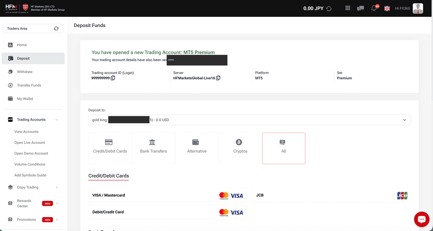Click the Traders Area switch icon
This screenshot has height=231, width=433.
[56, 28]
